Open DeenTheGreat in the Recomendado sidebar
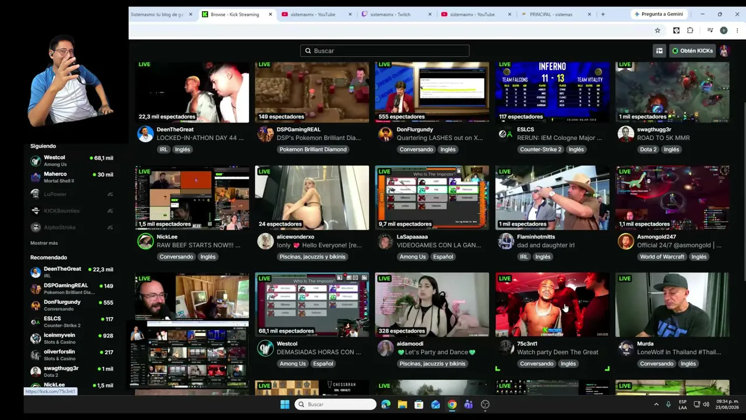Viewport: 746px width, 420px height. (72, 272)
